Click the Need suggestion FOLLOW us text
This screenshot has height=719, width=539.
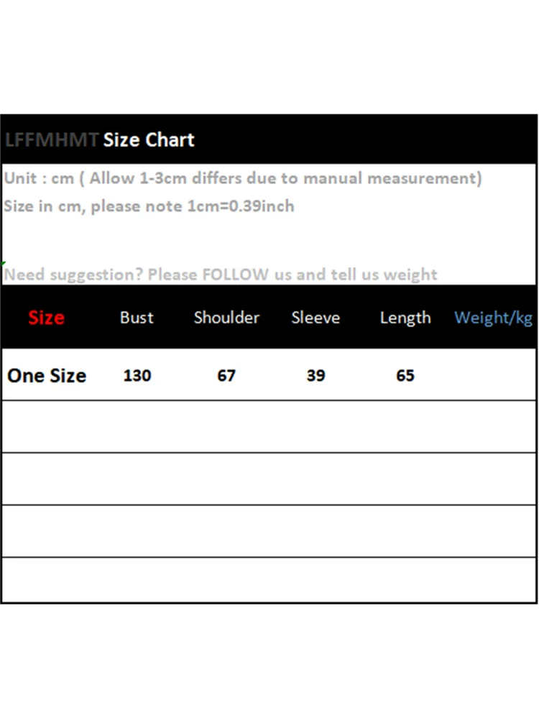point(221,274)
